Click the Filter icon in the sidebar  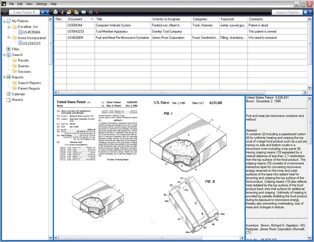pos(8,49)
